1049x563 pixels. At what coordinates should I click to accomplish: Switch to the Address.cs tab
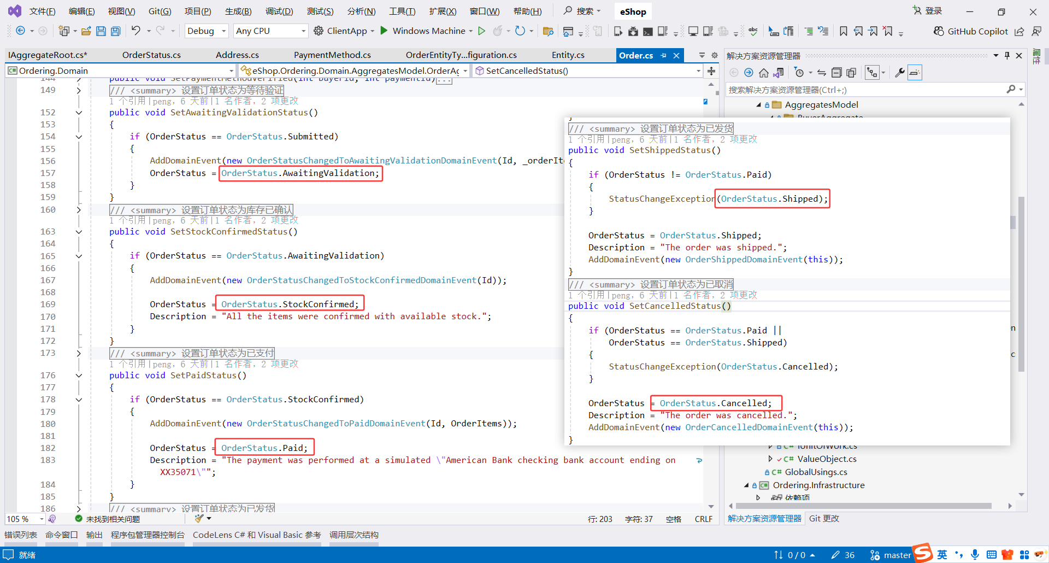point(237,55)
